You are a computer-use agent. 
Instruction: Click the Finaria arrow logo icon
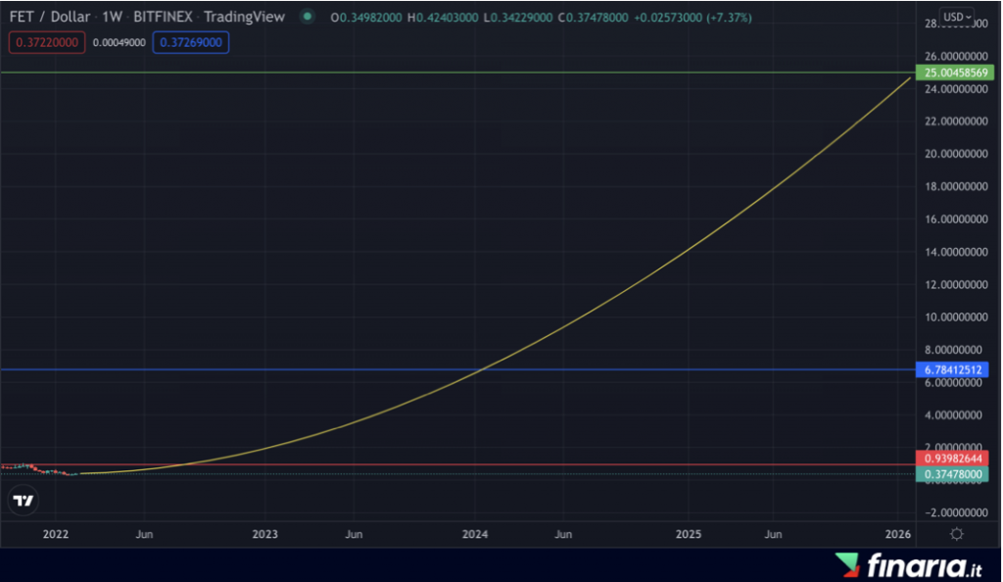(847, 565)
